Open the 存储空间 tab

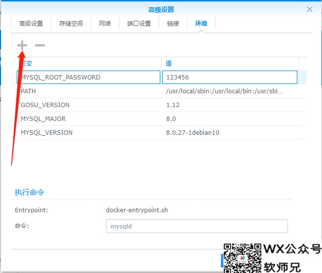[71, 24]
